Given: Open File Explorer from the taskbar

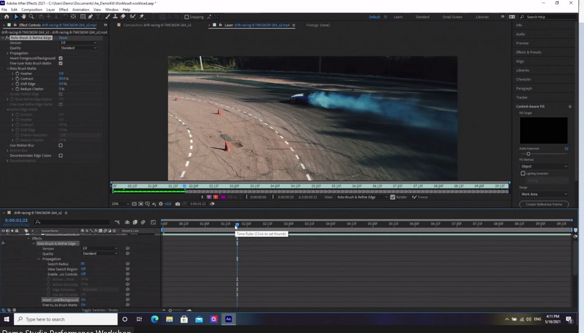Looking at the screenshot, I should 169,319.
